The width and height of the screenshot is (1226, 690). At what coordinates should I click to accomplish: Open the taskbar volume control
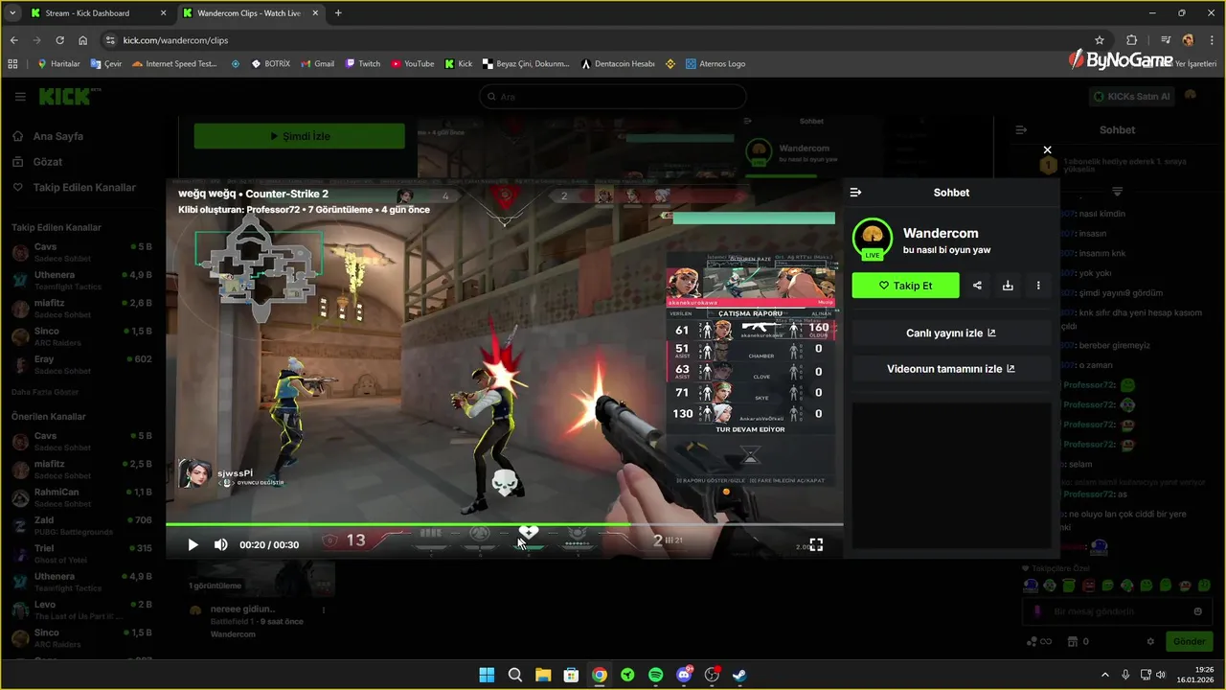(1161, 675)
